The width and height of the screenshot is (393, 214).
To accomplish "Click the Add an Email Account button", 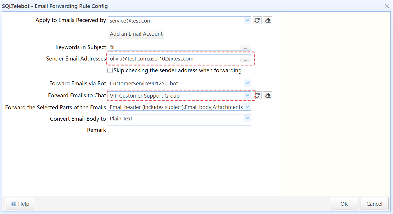I will 136,34.
